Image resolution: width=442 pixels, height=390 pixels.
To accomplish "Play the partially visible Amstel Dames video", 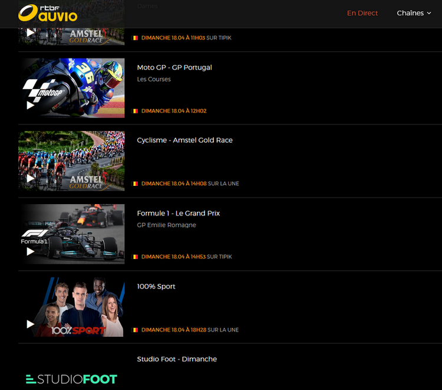I will pos(31,32).
